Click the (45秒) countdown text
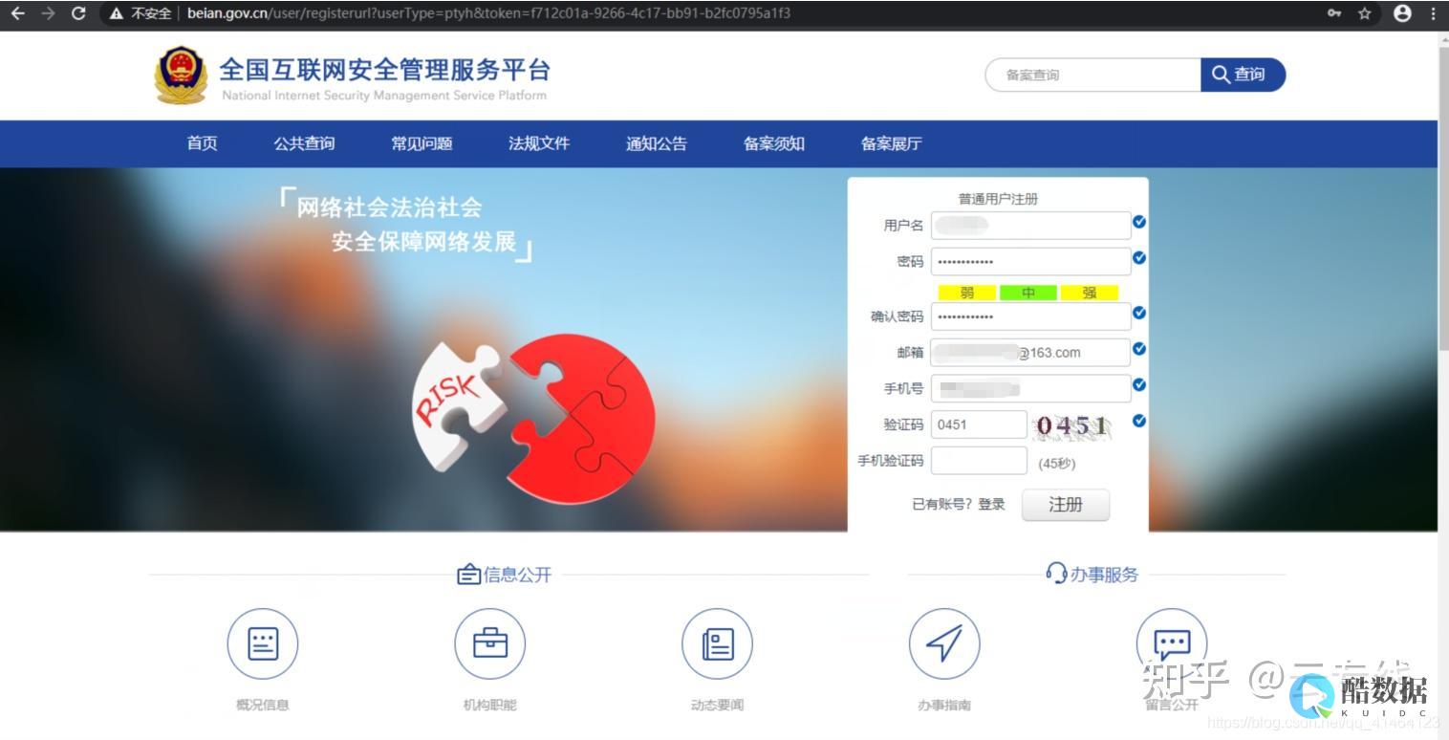 1057,464
